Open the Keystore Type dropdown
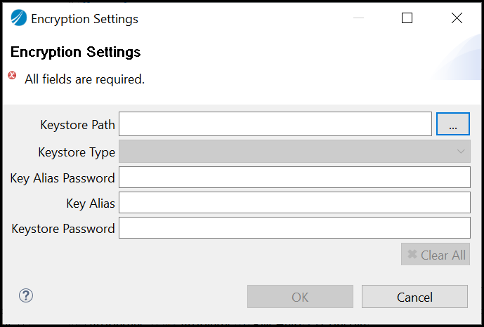 (294, 151)
